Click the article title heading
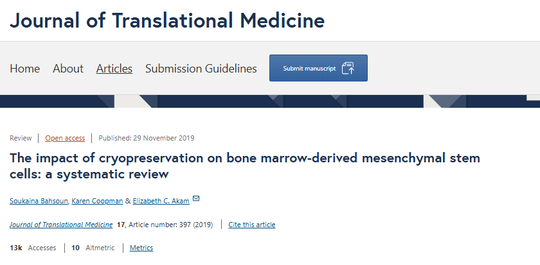Image resolution: width=540 pixels, height=265 pixels. tap(244, 166)
